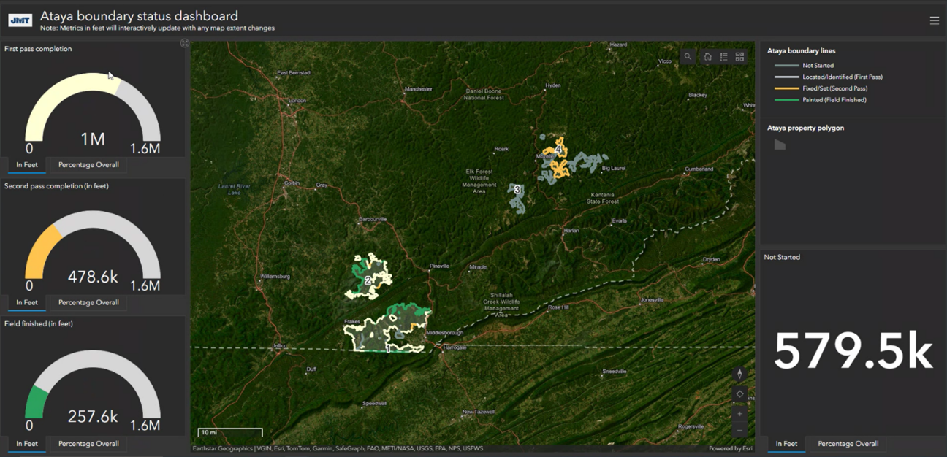Click the Ataya property polygon symbol
947x457 pixels.
(x=780, y=145)
